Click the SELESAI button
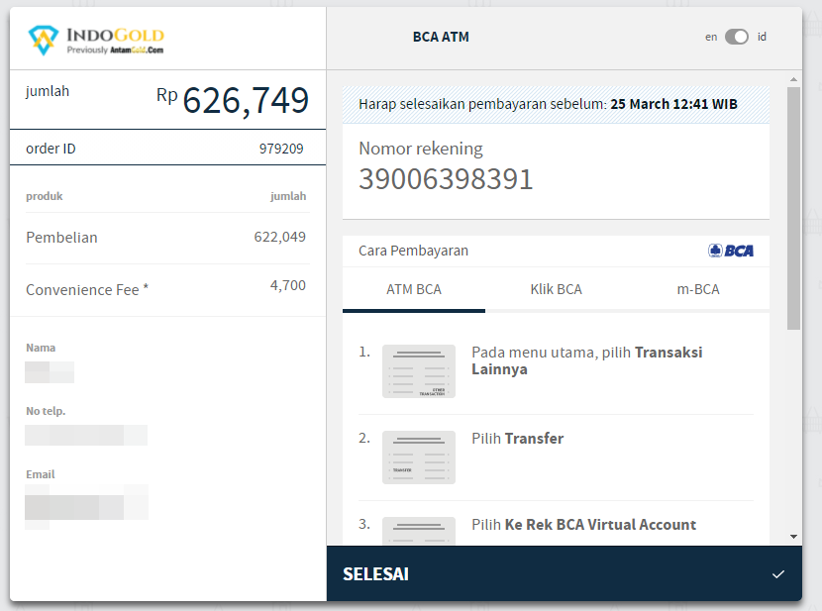 coord(565,573)
